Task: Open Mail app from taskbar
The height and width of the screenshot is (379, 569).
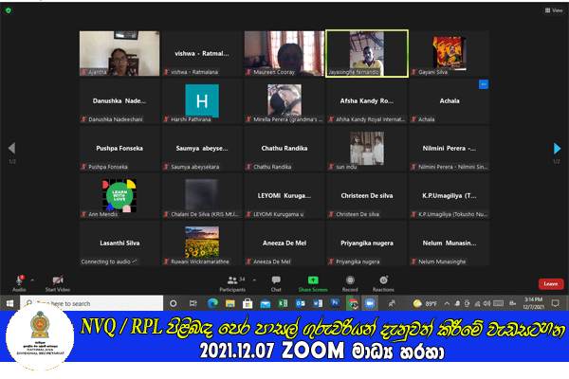Action: (x=266, y=303)
